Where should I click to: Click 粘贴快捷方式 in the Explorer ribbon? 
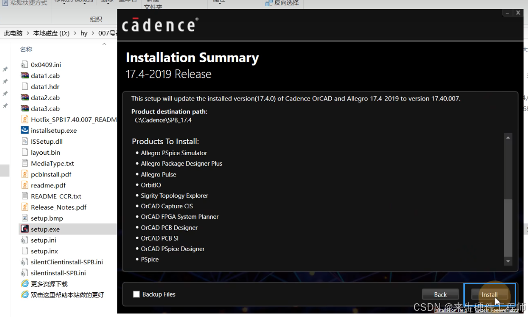click(25, 3)
